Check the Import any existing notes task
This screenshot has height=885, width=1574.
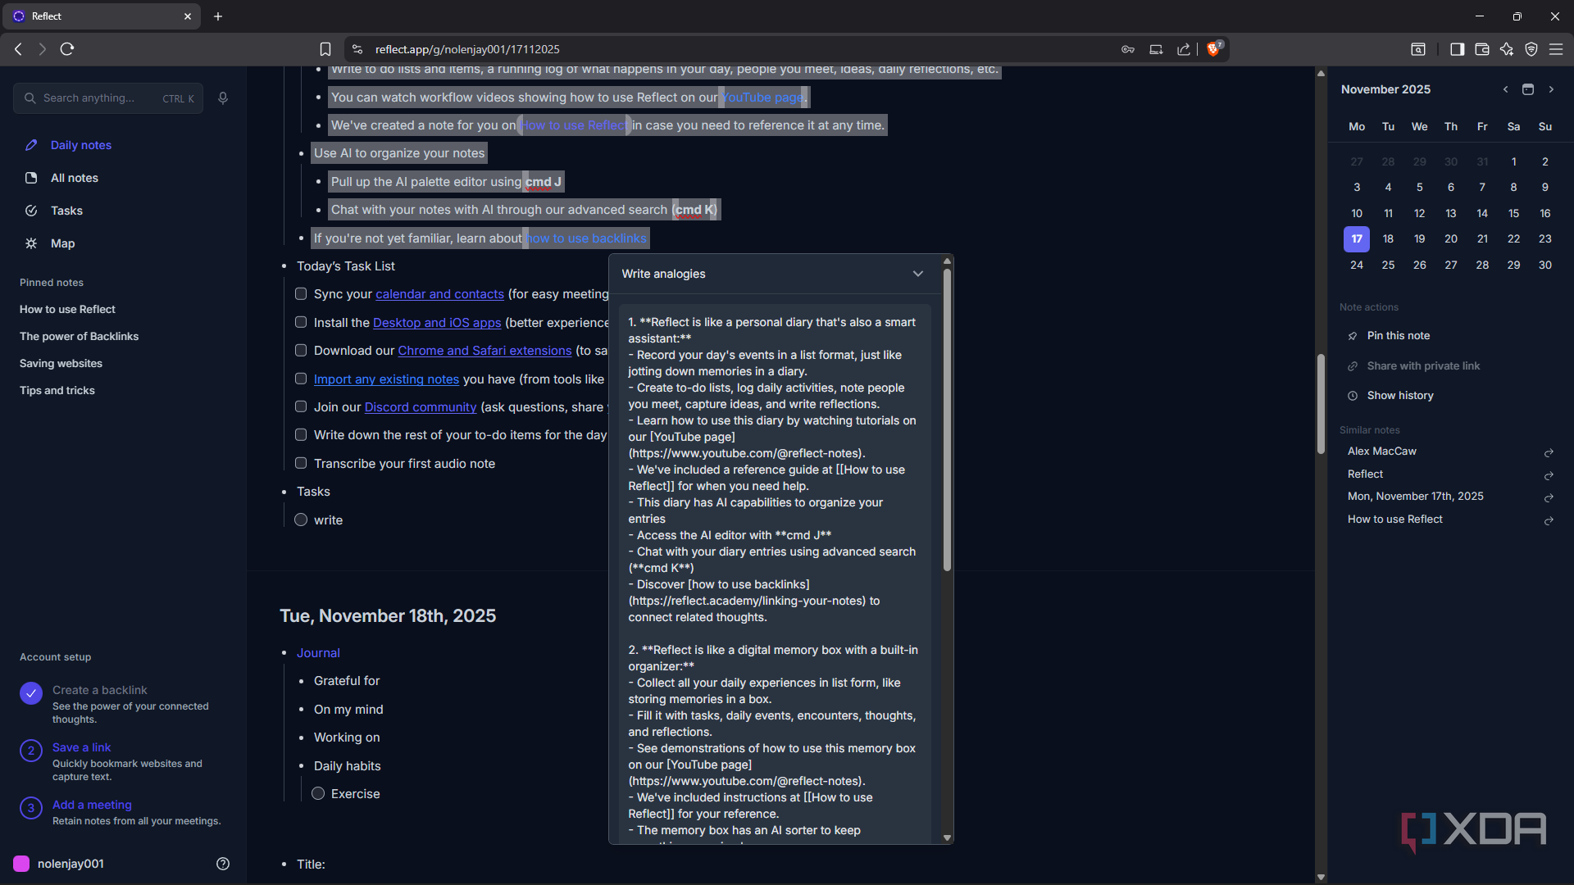coord(301,379)
